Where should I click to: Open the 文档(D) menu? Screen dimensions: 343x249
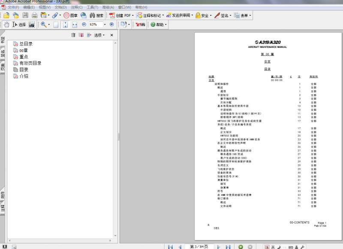pos(60,7)
